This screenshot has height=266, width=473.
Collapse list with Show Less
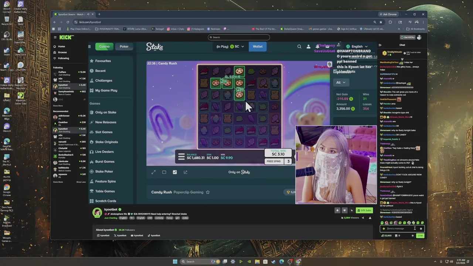pyautogui.click(x=81, y=182)
